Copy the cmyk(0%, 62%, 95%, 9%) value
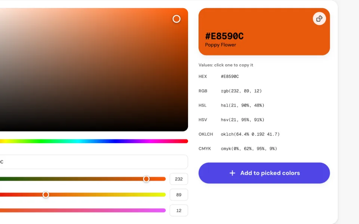Screen dimensions: 359x224 [249, 149]
